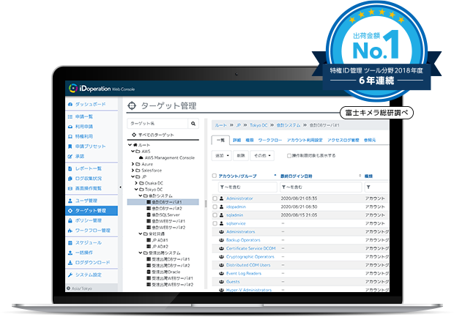Open 利用申請 from the sidebar icon
The image size is (454, 317).
[70, 127]
